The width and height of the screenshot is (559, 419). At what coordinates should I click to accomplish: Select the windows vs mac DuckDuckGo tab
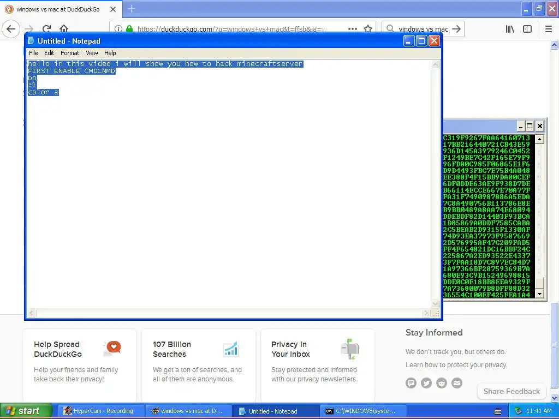tap(61, 9)
